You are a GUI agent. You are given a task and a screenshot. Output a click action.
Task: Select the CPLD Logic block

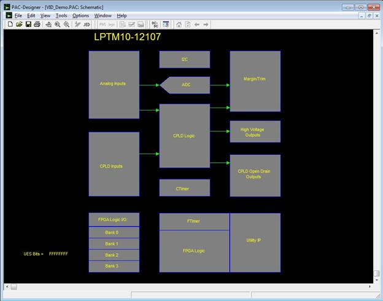click(x=185, y=136)
